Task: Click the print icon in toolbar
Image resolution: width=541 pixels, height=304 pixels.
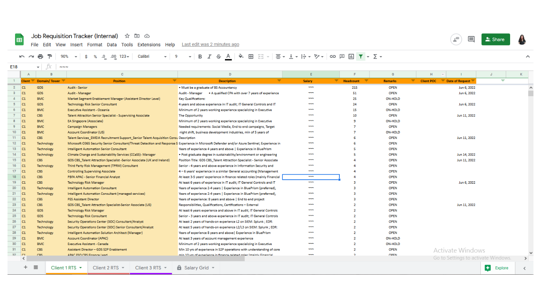Action: 40,57
